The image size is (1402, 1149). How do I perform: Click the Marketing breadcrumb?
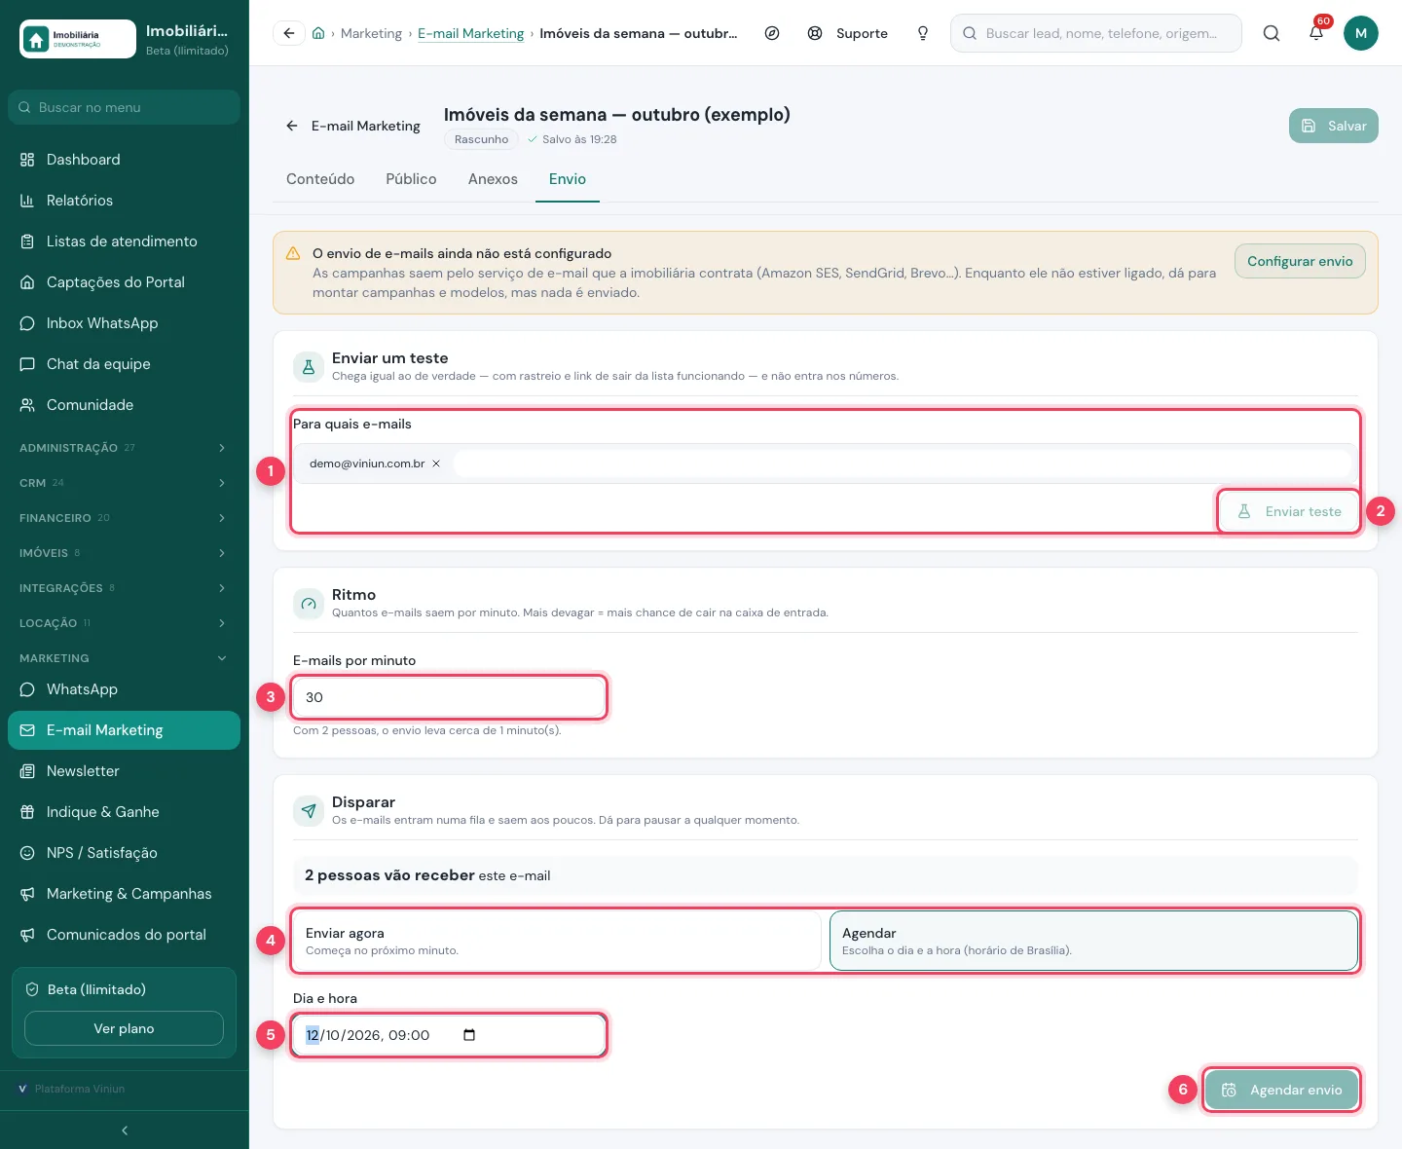click(371, 33)
